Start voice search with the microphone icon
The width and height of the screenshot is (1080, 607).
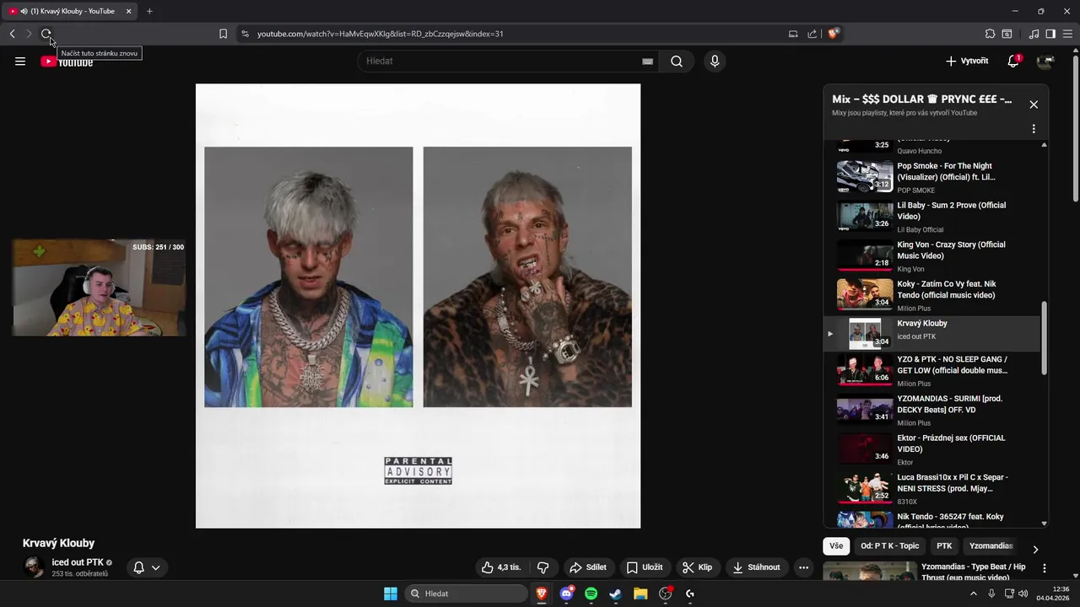[715, 61]
